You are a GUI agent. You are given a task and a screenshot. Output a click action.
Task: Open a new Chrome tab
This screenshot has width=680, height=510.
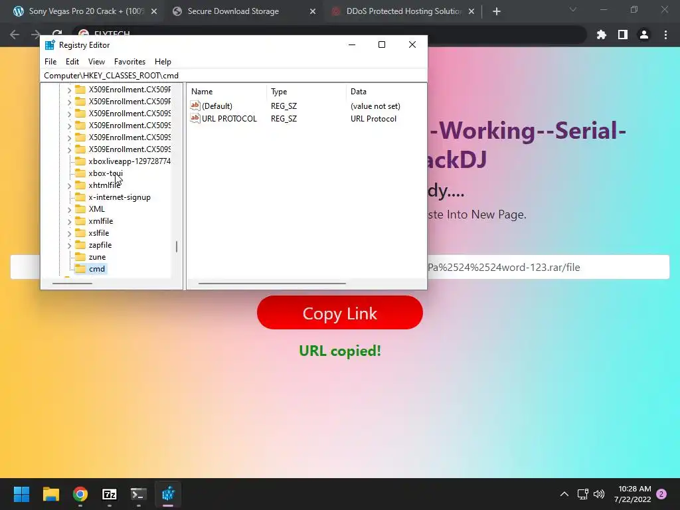[x=497, y=11]
